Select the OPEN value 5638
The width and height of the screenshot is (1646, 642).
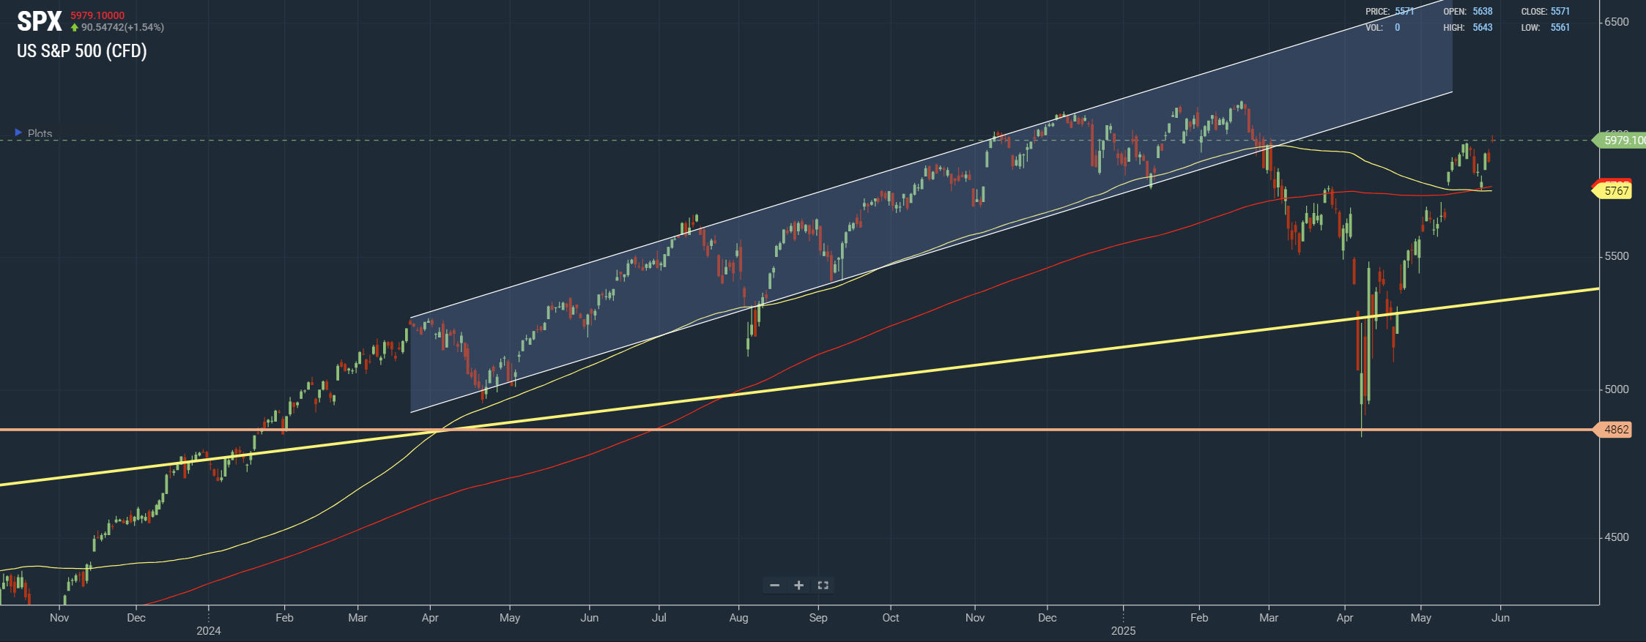pos(1483,12)
